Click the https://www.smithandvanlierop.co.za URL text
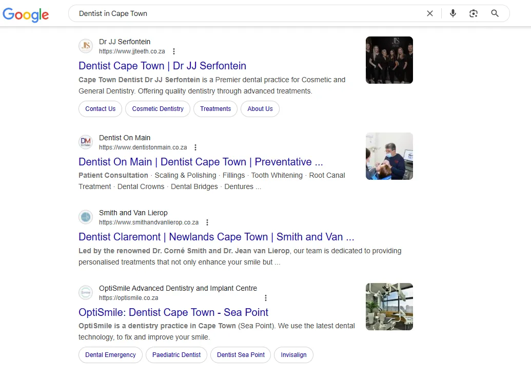Viewport: 531px width, 376px height. pyautogui.click(x=149, y=222)
